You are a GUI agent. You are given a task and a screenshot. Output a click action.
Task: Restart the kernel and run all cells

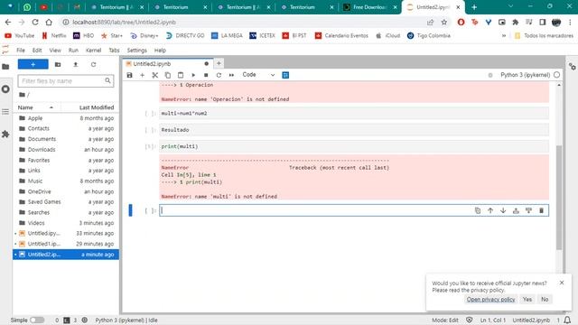[x=231, y=75]
